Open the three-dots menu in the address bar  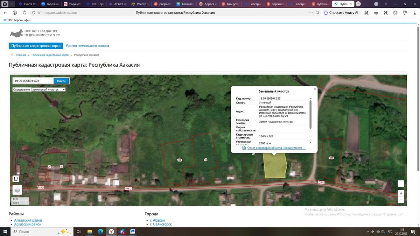tap(311, 13)
